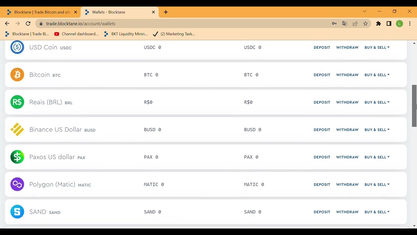Expand Buy & Sell for SAND

(377, 212)
